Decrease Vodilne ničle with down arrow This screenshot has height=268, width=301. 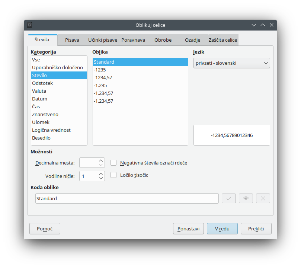point(101,178)
